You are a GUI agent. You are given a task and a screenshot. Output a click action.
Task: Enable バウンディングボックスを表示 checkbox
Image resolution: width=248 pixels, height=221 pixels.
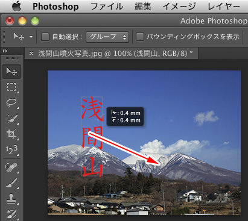pos(140,37)
